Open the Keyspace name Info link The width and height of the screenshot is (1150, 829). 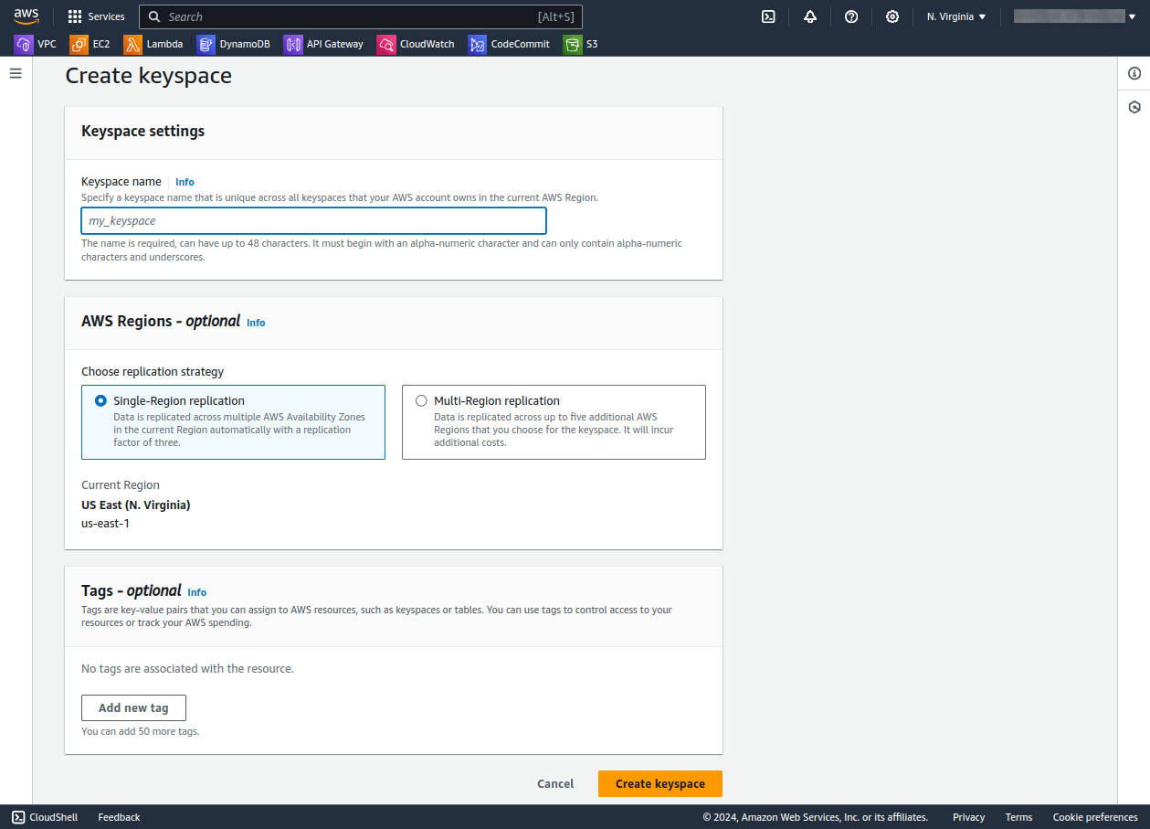click(185, 181)
